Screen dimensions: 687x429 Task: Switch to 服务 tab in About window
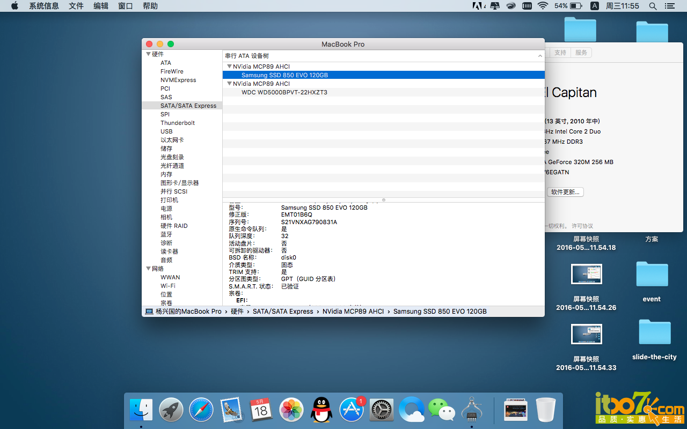tap(581, 53)
